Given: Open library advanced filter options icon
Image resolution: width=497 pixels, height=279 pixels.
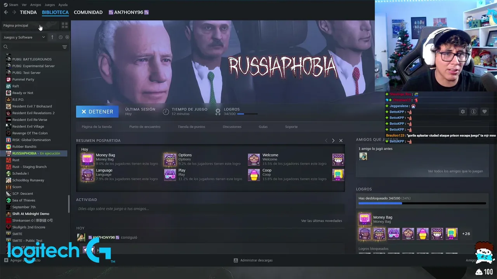Looking at the screenshot, I should click(x=64, y=47).
